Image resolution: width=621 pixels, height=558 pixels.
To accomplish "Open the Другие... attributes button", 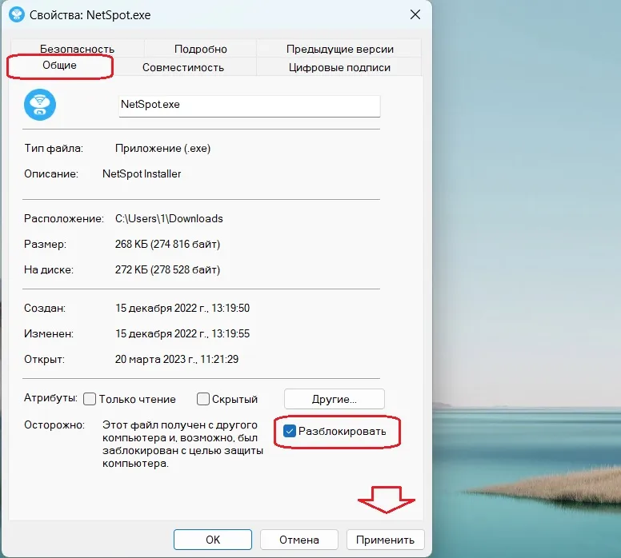I will coord(335,399).
